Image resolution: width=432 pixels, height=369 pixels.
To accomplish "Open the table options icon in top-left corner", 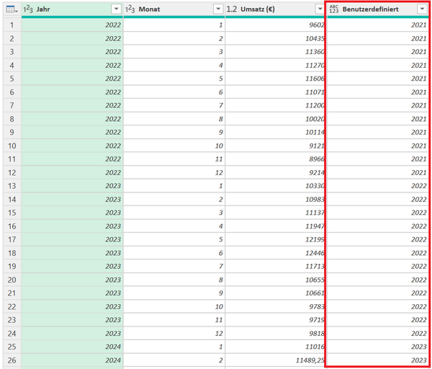I will [10, 9].
